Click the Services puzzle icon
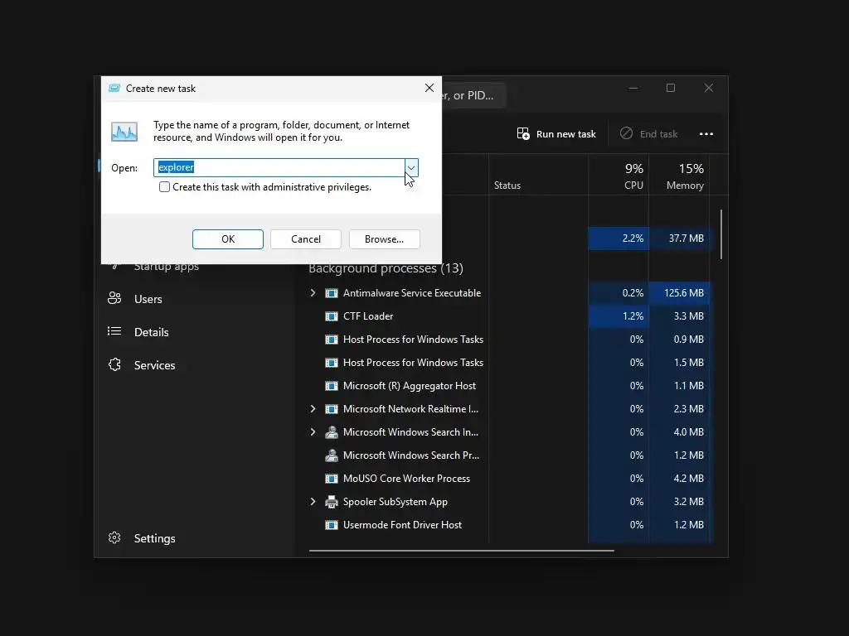 114,364
